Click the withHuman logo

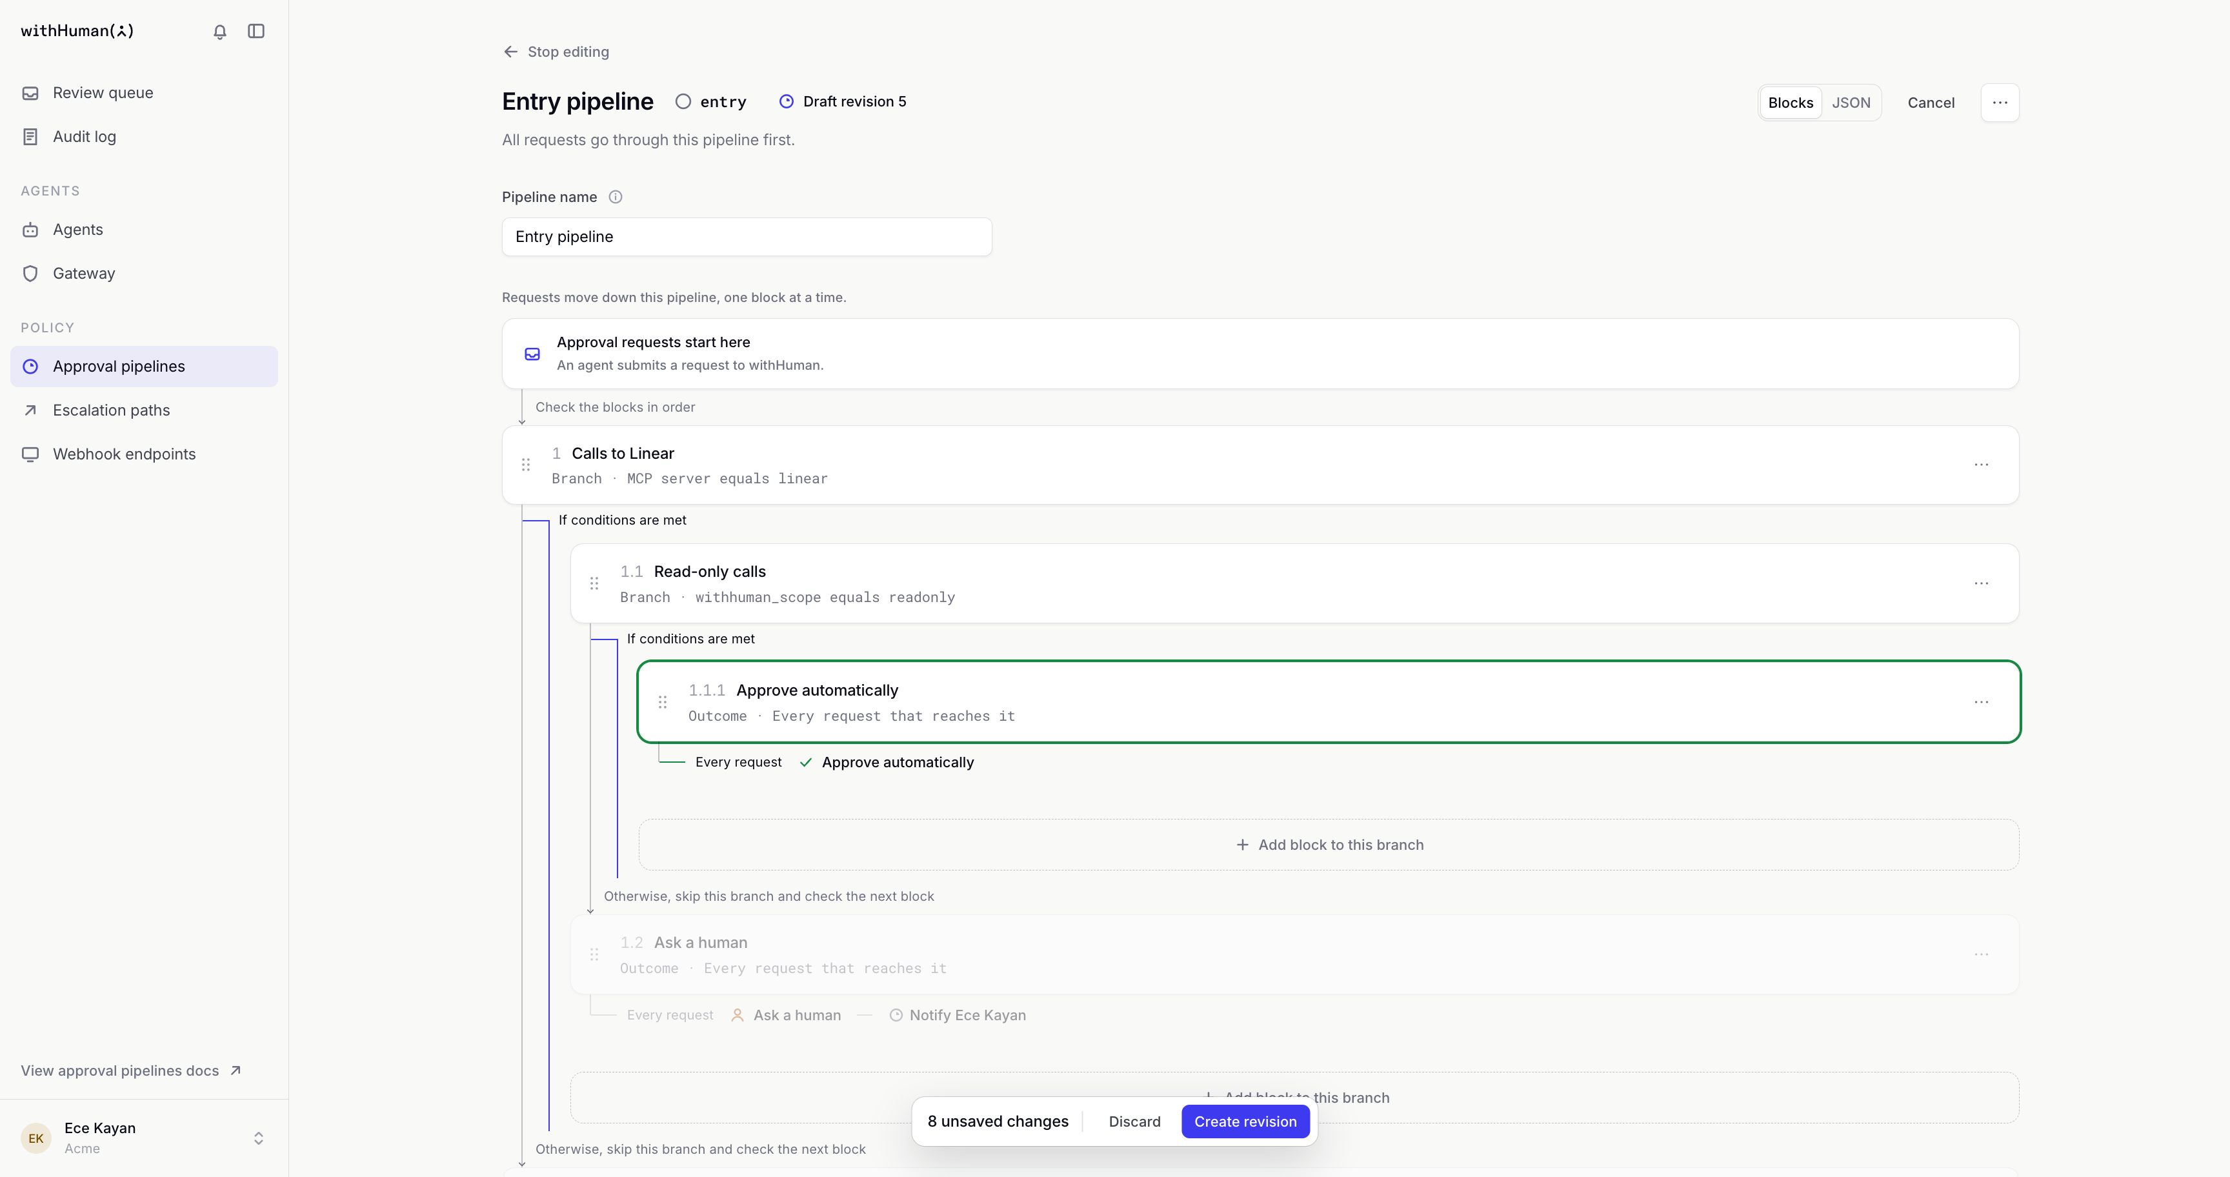[78, 31]
